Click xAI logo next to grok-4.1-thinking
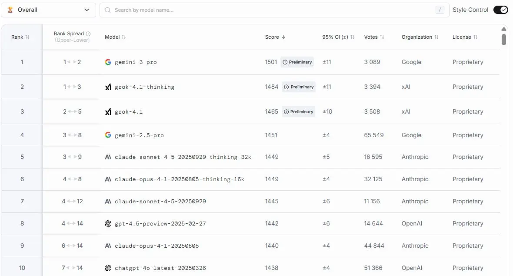The width and height of the screenshot is (513, 276). click(x=108, y=87)
